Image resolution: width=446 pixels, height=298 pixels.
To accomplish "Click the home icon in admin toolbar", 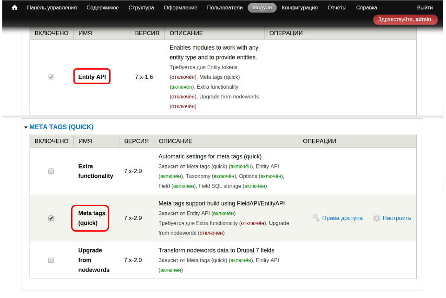I will (14, 7).
